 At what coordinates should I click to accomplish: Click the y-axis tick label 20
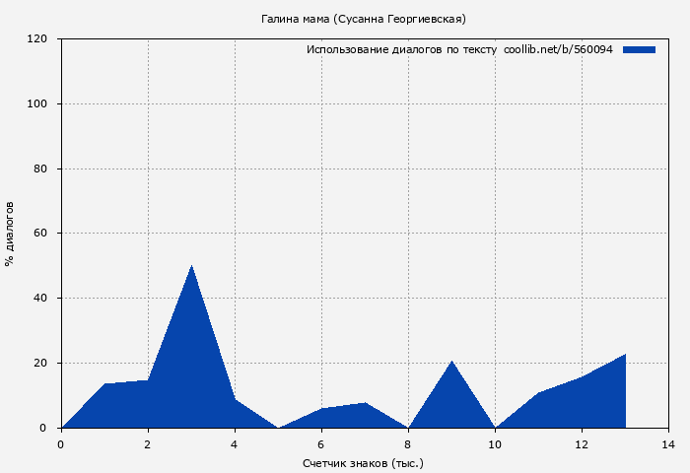click(x=40, y=363)
